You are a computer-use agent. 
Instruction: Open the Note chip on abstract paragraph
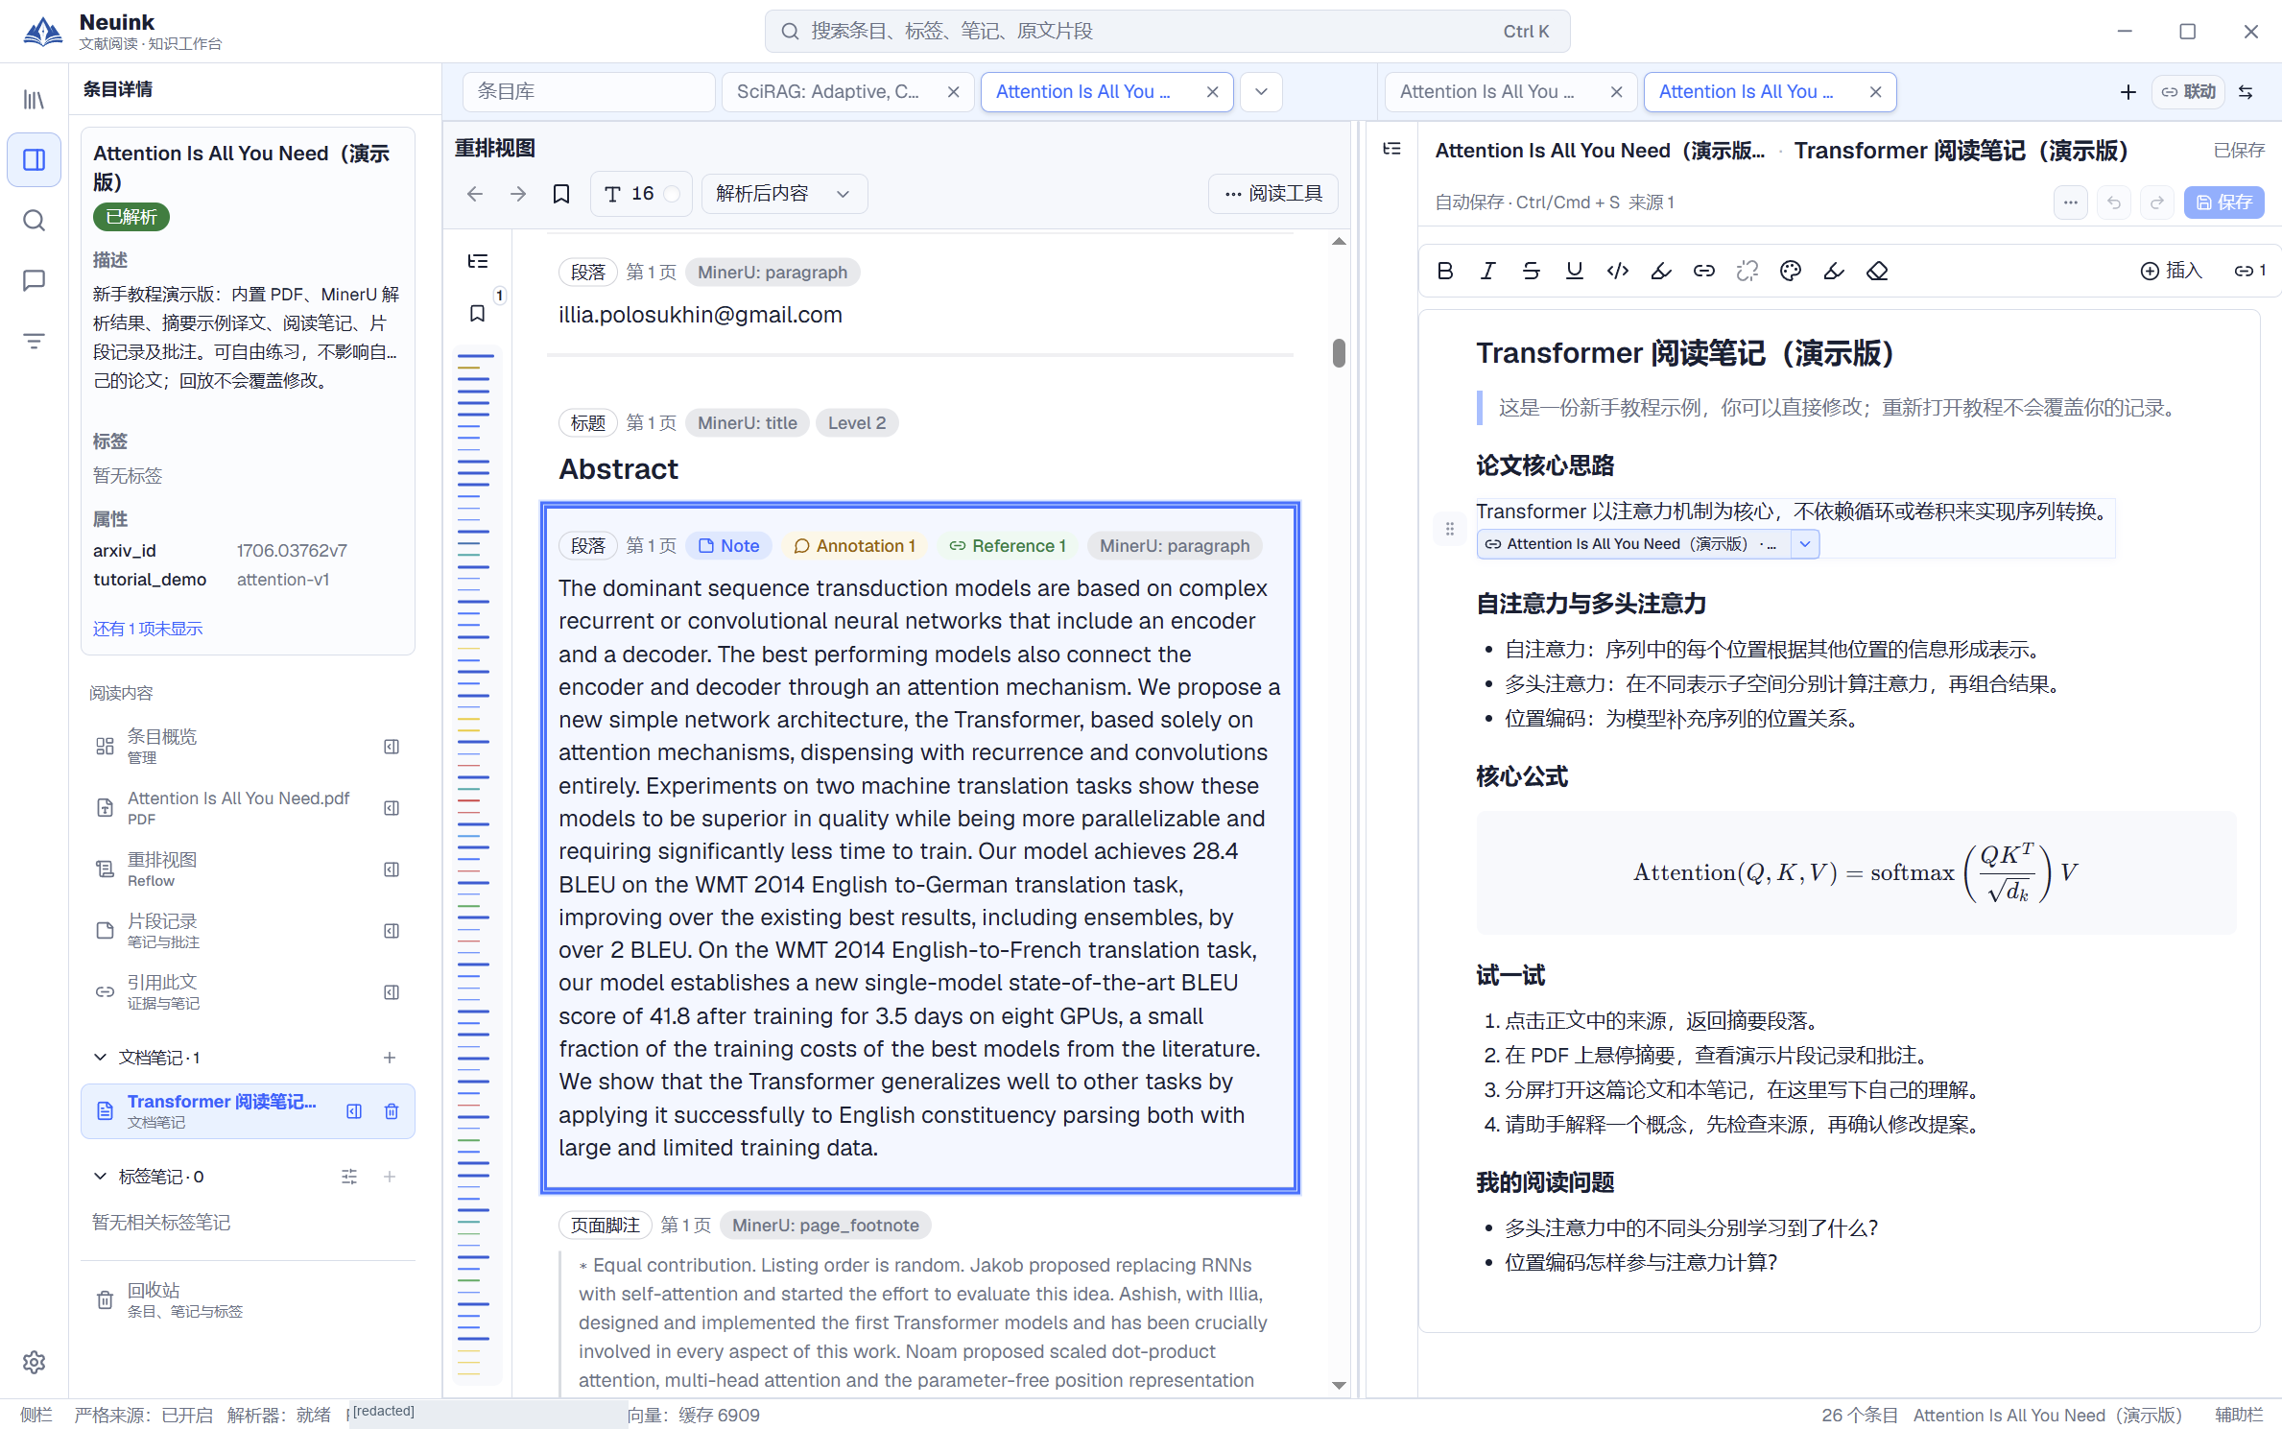coord(728,545)
